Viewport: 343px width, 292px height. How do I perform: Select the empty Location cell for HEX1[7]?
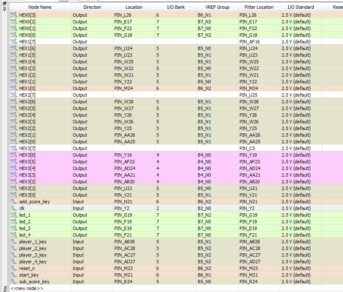pos(134,42)
